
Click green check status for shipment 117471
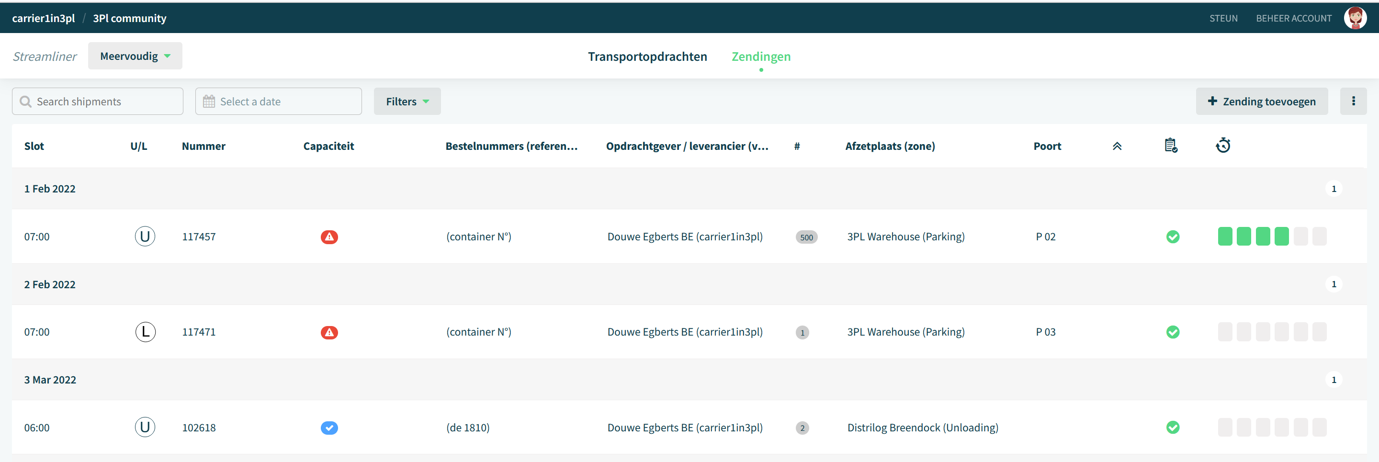pos(1172,332)
